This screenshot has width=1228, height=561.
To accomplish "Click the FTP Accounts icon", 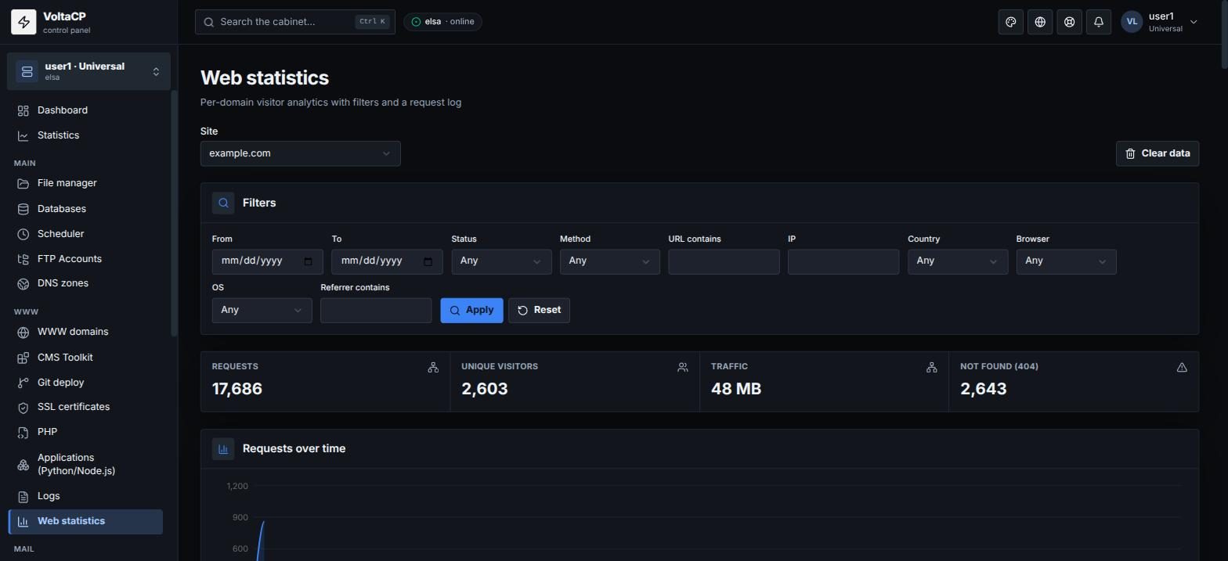I will tap(23, 259).
